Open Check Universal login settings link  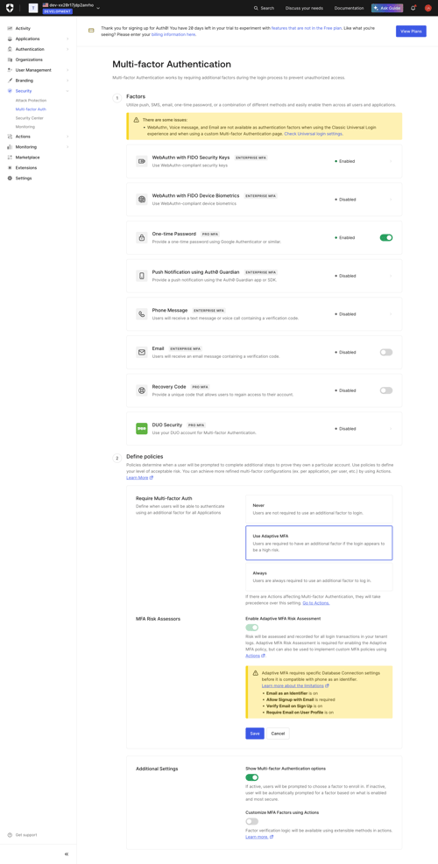[x=314, y=134]
